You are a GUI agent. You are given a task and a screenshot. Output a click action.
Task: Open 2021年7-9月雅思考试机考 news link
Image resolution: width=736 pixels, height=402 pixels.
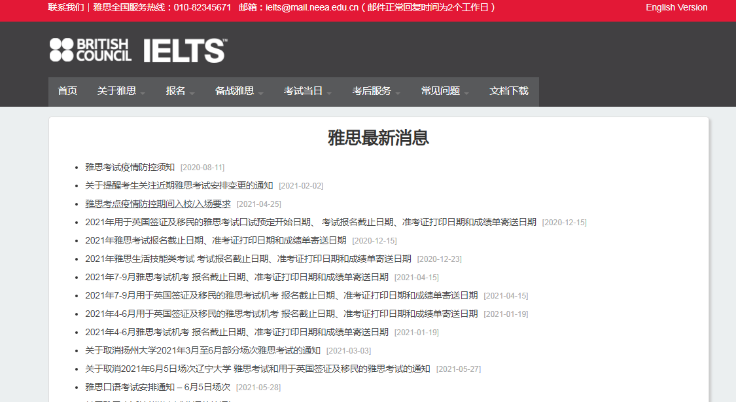tap(236, 277)
